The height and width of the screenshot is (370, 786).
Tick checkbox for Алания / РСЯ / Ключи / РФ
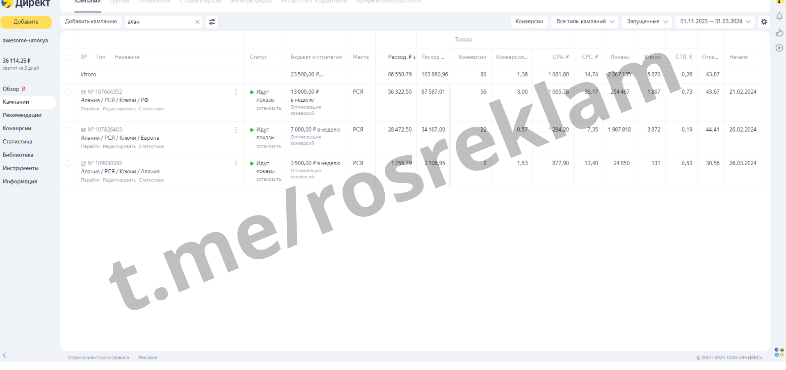click(68, 92)
